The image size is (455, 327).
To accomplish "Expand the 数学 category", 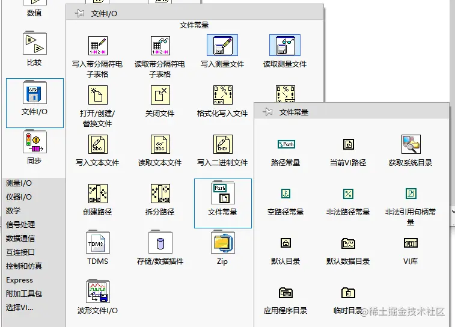I will [x=13, y=210].
